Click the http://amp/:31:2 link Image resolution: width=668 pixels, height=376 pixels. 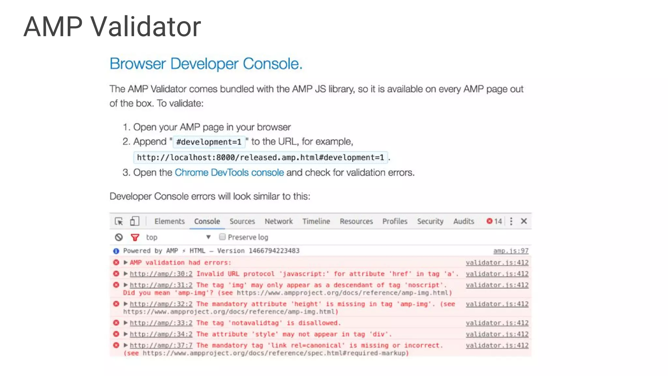[161, 285]
